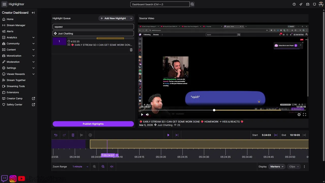325x183 pixels.
Task: Open the user avatar menu
Action: pyautogui.click(x=321, y=4)
